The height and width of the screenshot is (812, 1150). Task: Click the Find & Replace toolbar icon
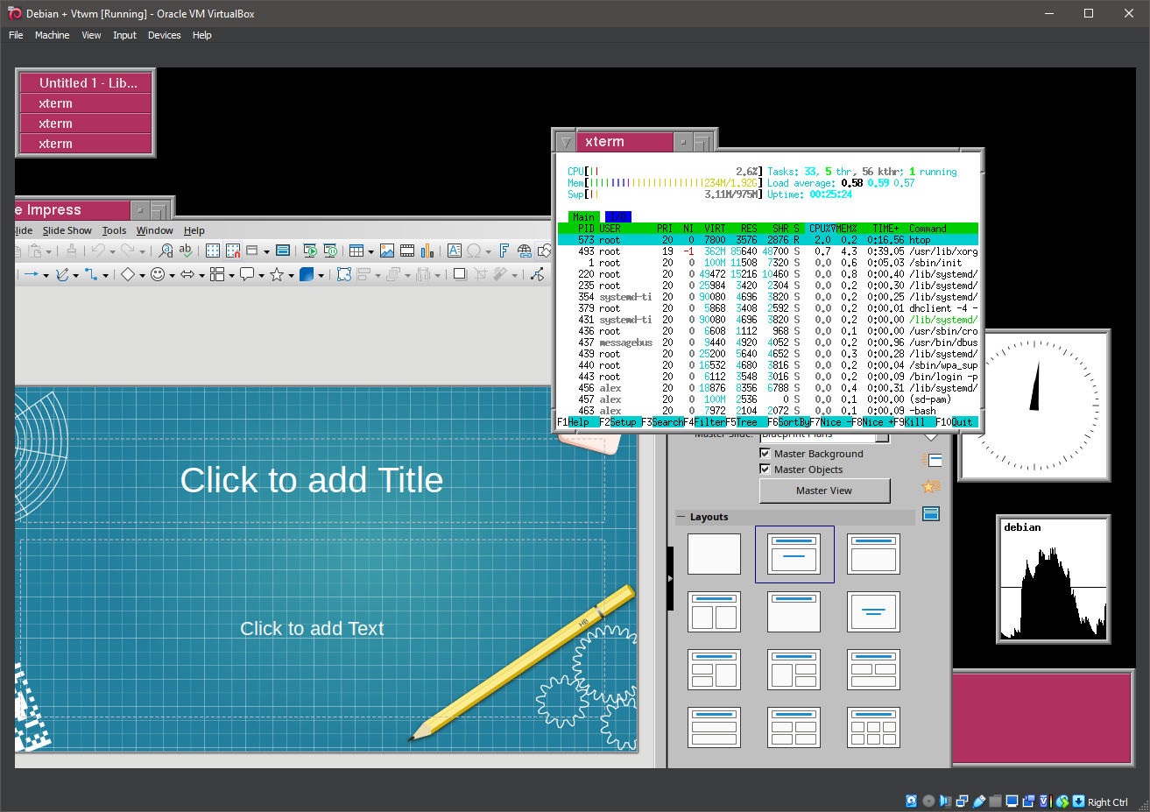point(166,251)
